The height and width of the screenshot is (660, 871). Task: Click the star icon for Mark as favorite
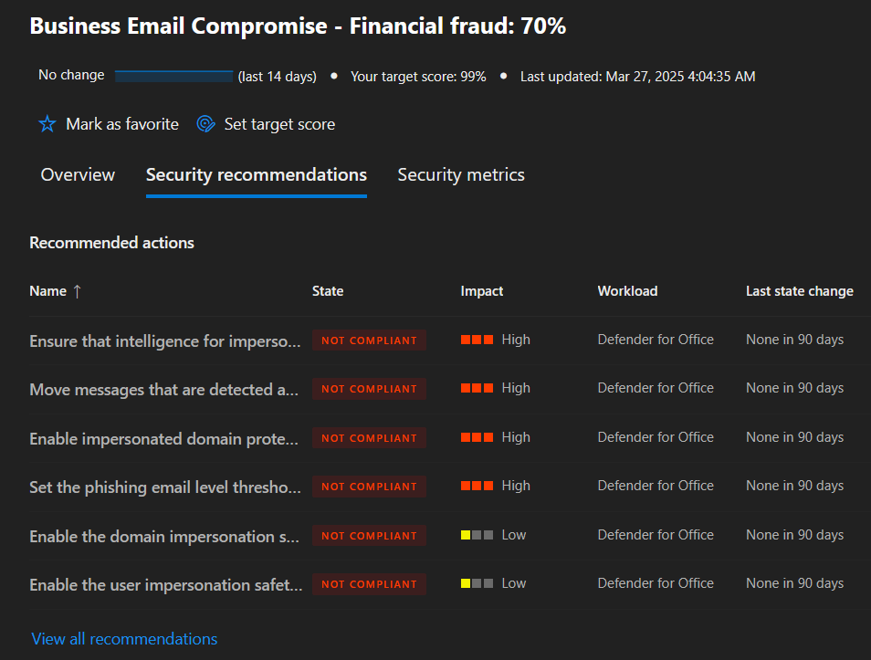point(47,124)
